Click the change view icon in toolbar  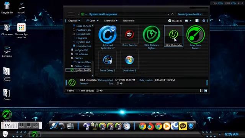click(x=186, y=21)
